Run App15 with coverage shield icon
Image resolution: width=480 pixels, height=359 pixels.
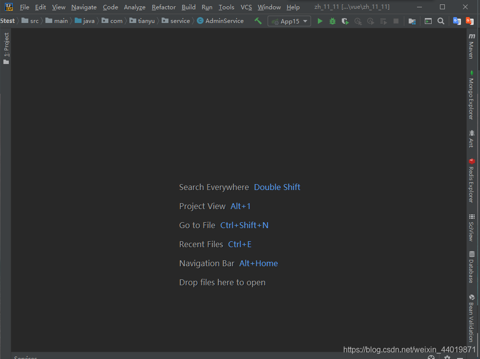coord(345,21)
